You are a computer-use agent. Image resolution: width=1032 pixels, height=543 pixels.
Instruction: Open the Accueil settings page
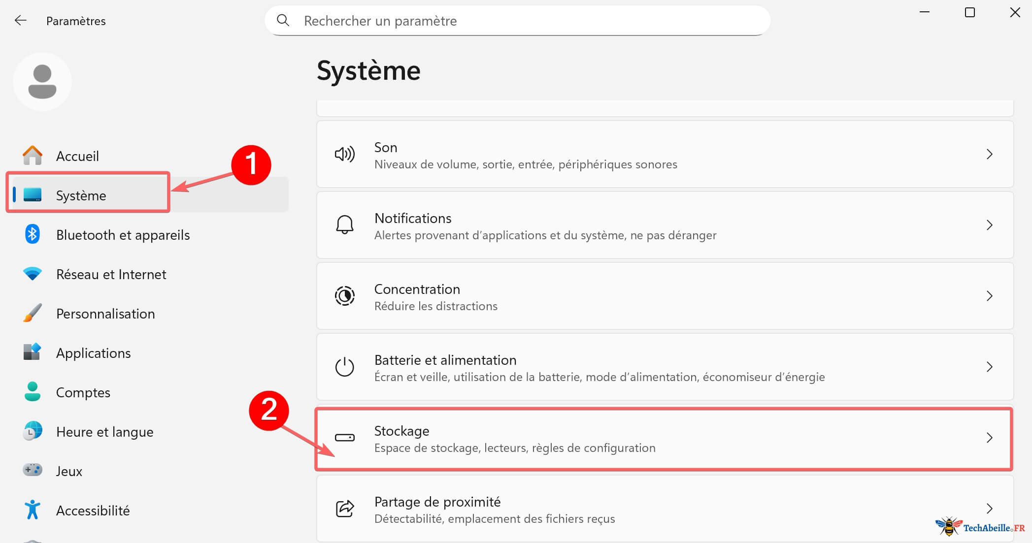77,156
